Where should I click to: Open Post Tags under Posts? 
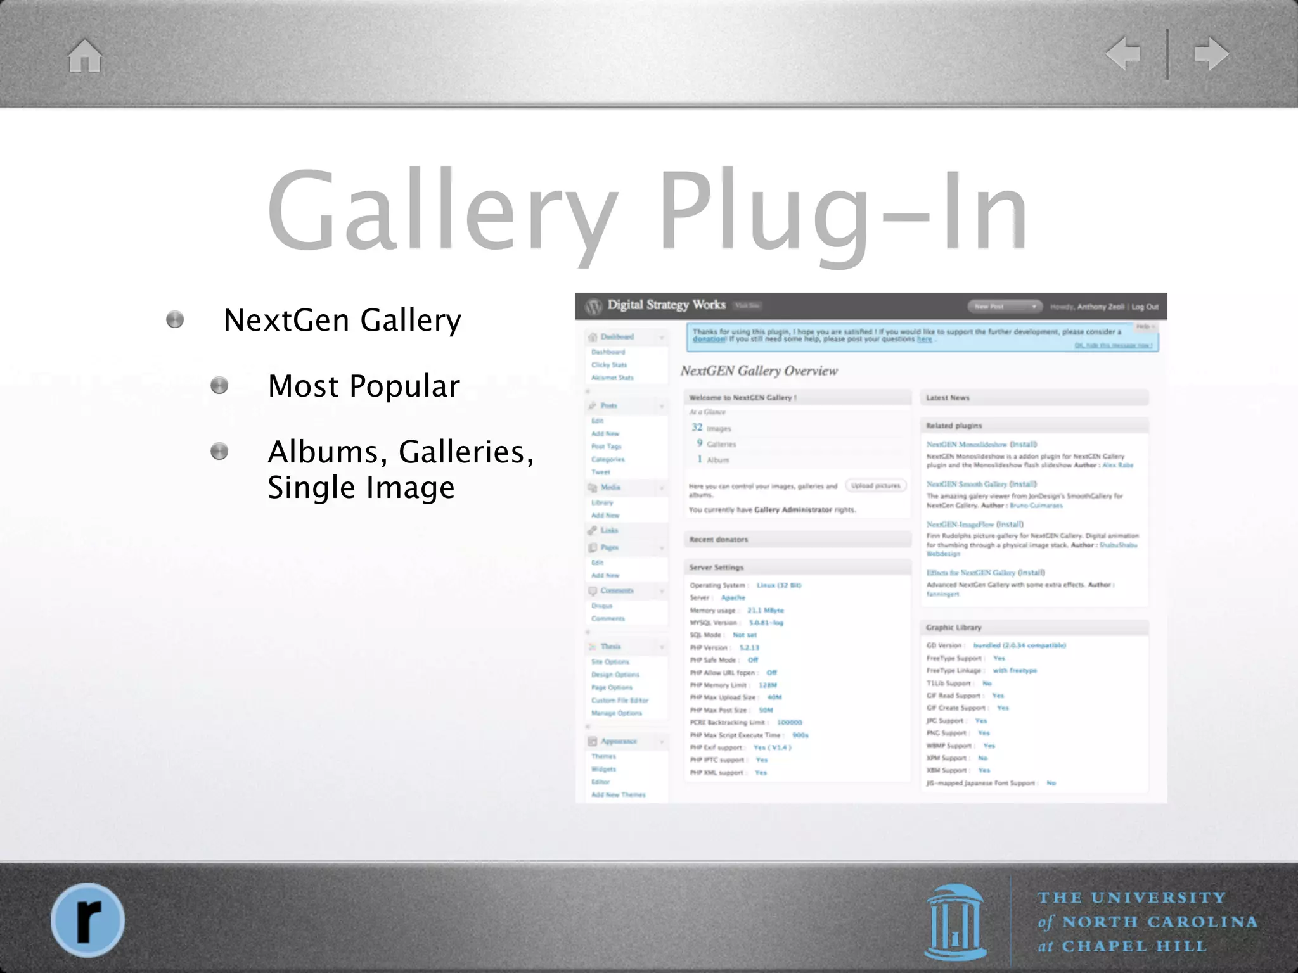click(607, 447)
